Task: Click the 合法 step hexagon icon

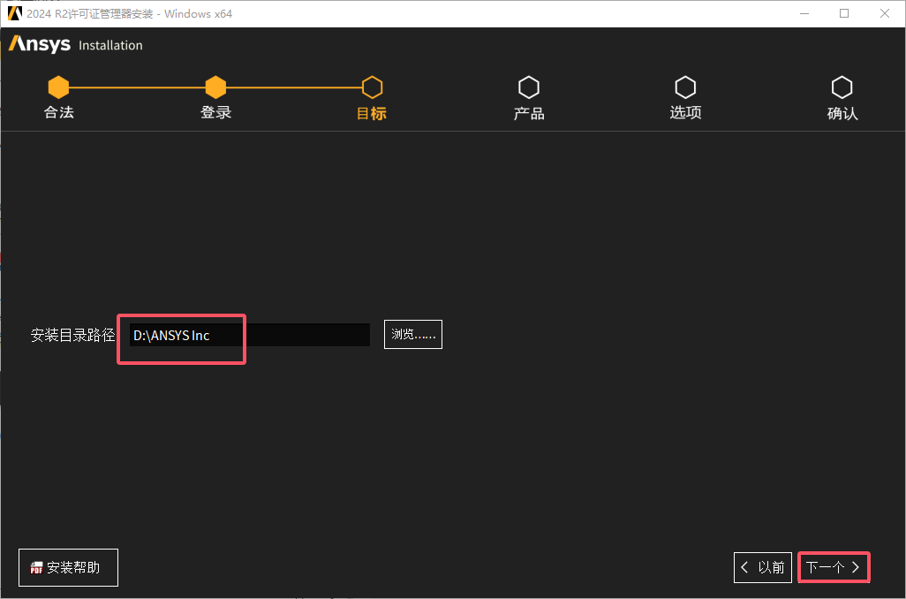Action: [58, 87]
